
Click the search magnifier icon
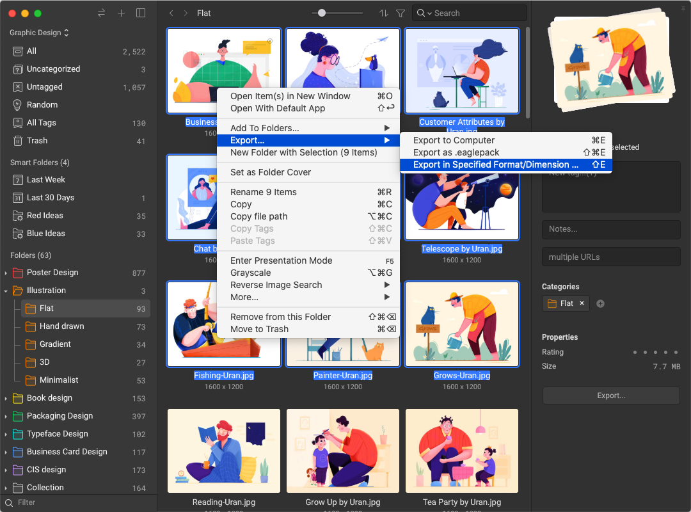click(x=421, y=13)
